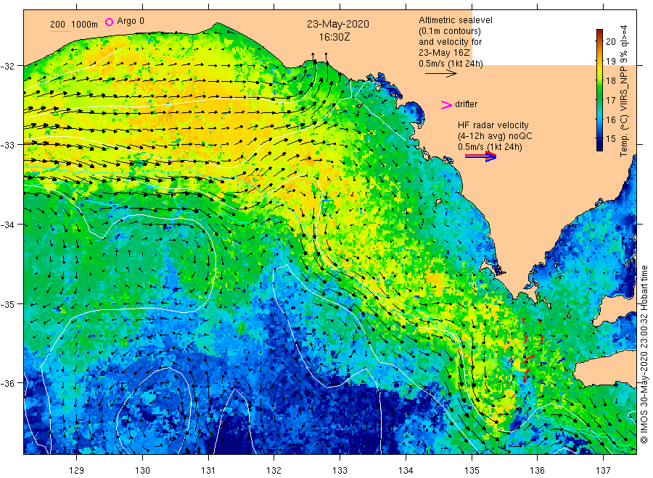653x478 pixels.
Task: Click the '200 1000m' depth legend text
Action: click(74, 25)
